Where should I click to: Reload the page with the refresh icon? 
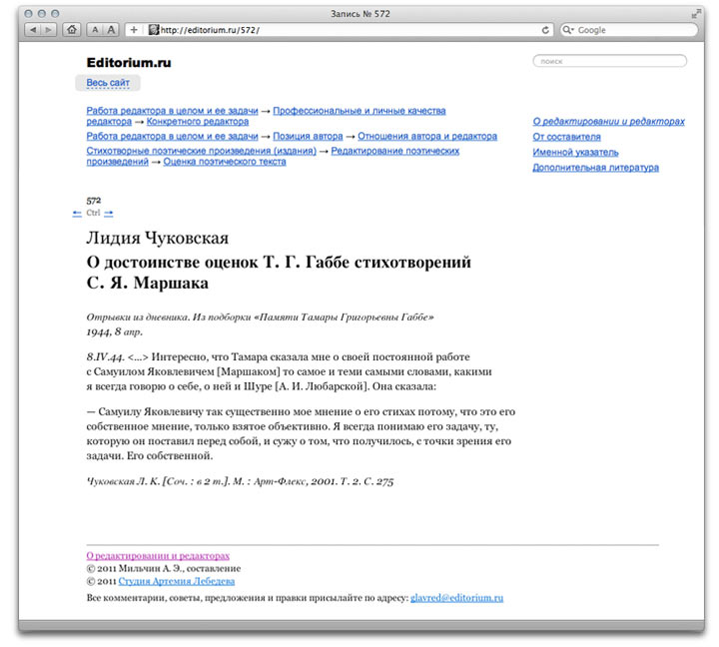547,30
